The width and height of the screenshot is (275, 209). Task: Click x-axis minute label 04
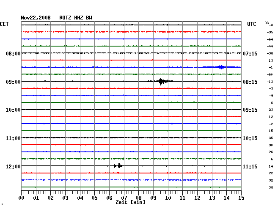coord(80,198)
